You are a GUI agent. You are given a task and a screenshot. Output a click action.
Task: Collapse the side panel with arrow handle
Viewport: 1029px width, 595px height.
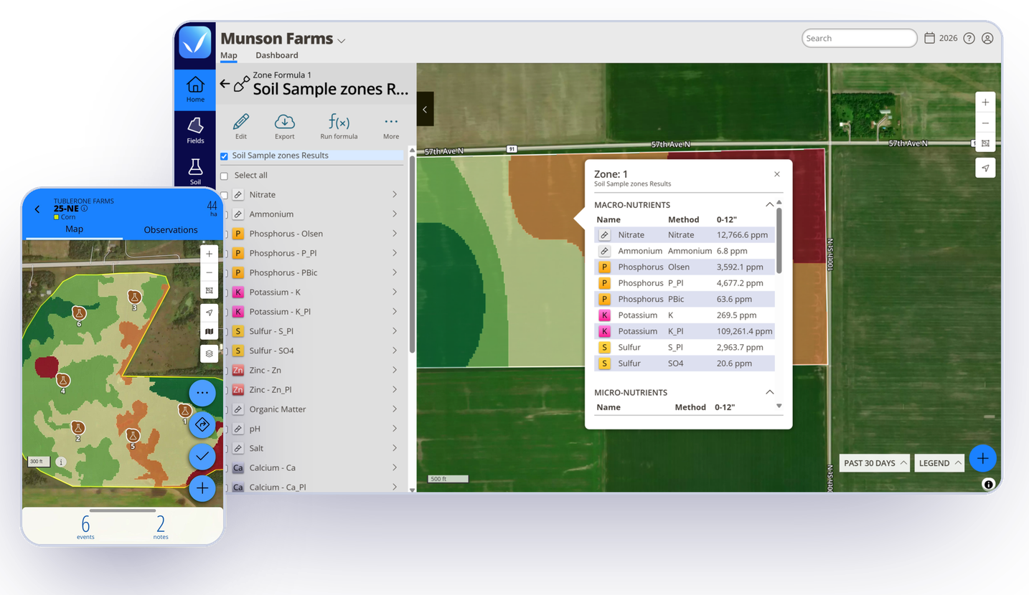pos(425,110)
